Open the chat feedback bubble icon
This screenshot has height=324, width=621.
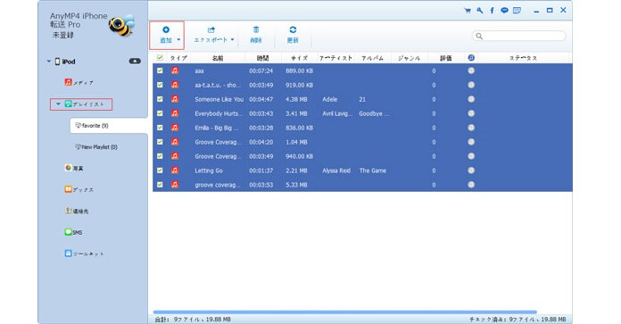coord(504,11)
